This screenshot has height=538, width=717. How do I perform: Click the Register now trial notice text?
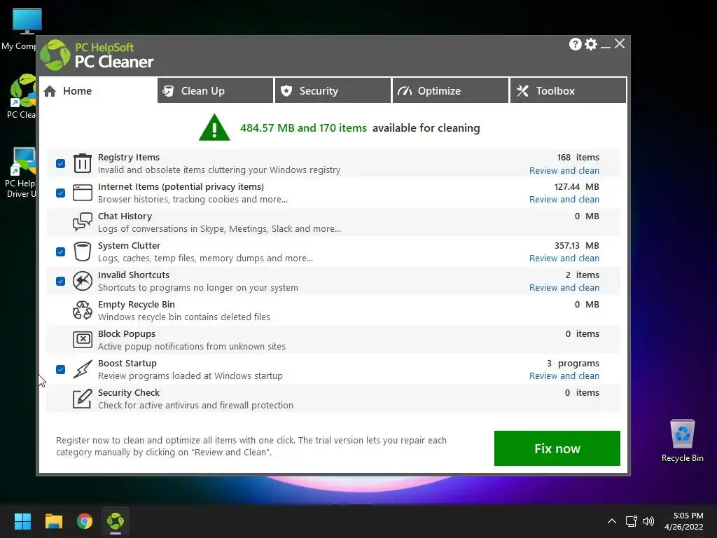[251, 446]
